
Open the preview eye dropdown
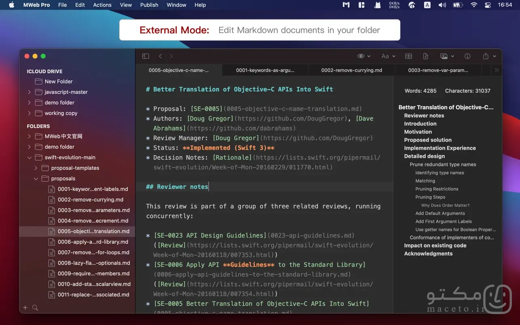click(364, 56)
